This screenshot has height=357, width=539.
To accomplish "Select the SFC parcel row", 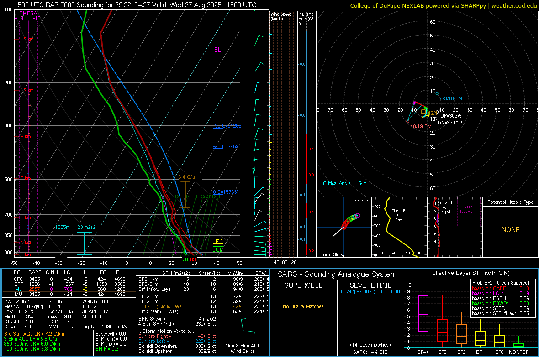I will (69, 279).
